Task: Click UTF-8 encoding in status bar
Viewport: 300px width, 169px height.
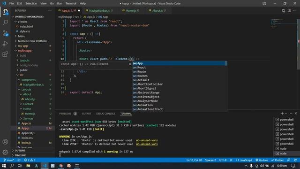Action: 223,160
